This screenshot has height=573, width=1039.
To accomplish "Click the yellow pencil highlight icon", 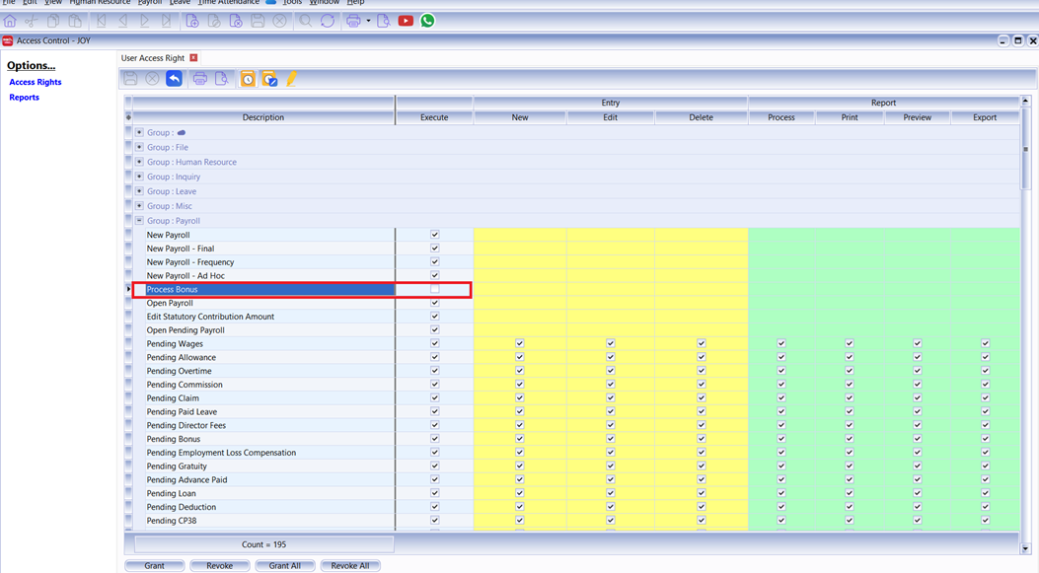I will coord(292,79).
